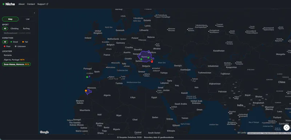Image resolution: width=291 pixels, height=140 pixels.
Task: Open the Contact page
Action: 31,4
